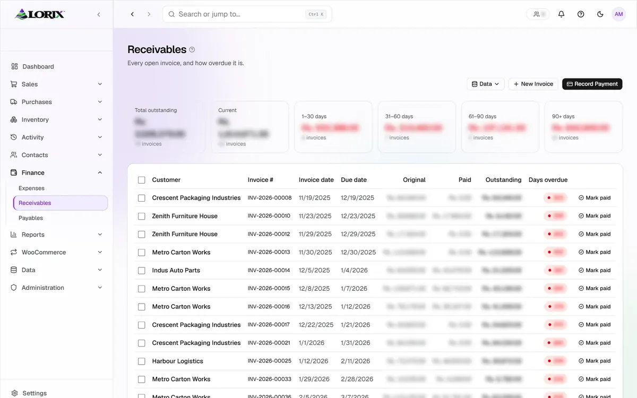Expand the Sales menu chevron
Screen dimensions: 637x398
[100, 84]
